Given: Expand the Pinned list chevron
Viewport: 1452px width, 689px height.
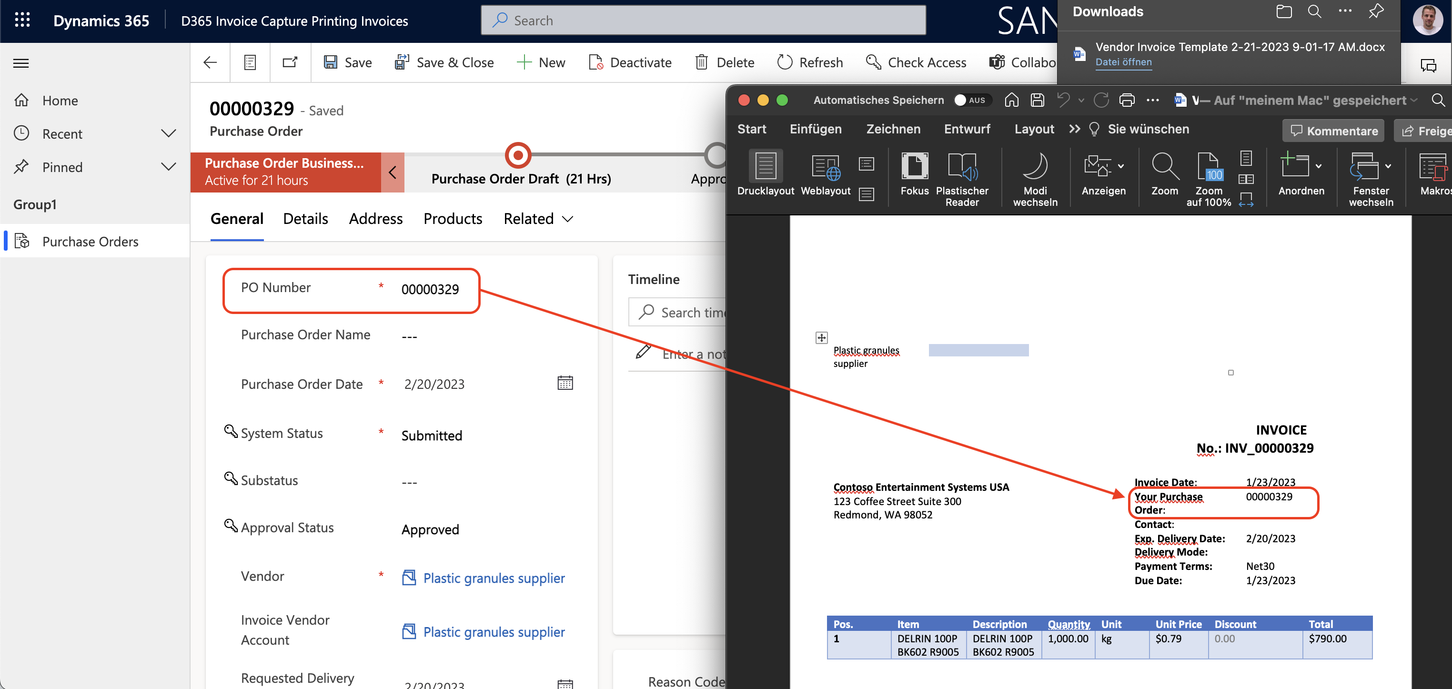Looking at the screenshot, I should [168, 167].
